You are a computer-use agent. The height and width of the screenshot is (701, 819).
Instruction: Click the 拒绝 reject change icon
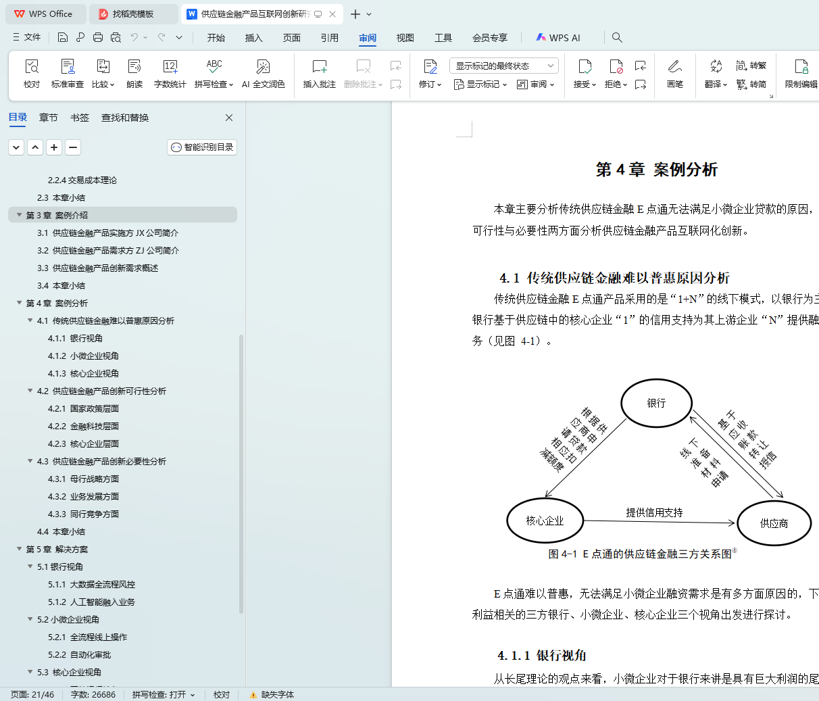click(x=616, y=66)
